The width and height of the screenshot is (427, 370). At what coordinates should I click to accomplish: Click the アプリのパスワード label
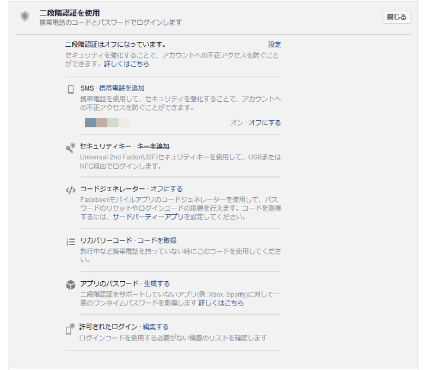coord(109,284)
